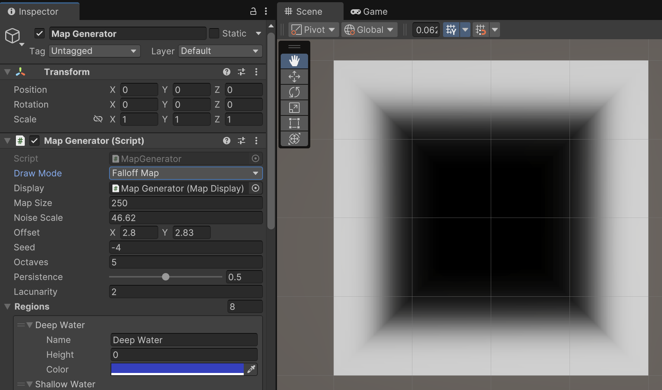
Task: Select the Scale tool
Action: (x=294, y=108)
